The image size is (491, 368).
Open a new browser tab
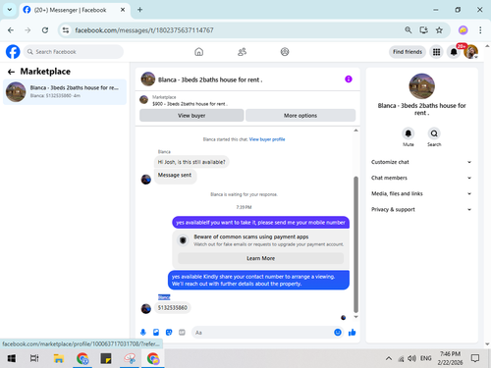[139, 10]
